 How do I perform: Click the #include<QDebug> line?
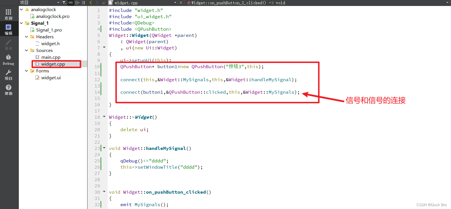click(131, 23)
